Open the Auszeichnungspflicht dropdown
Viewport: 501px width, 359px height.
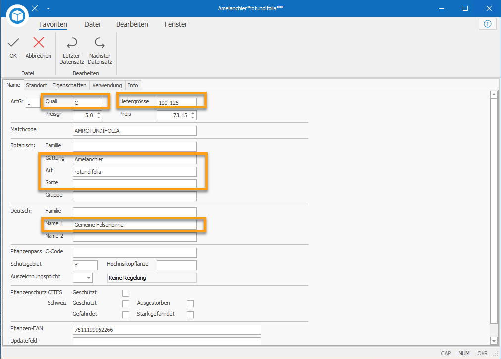[x=89, y=278]
